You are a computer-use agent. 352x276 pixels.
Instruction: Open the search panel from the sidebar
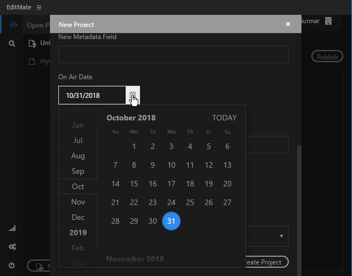[12, 43]
